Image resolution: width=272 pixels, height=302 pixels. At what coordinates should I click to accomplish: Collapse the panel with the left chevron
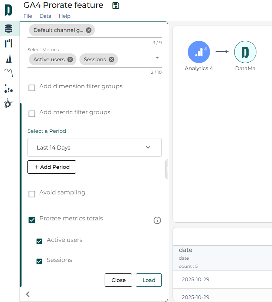coord(28,294)
